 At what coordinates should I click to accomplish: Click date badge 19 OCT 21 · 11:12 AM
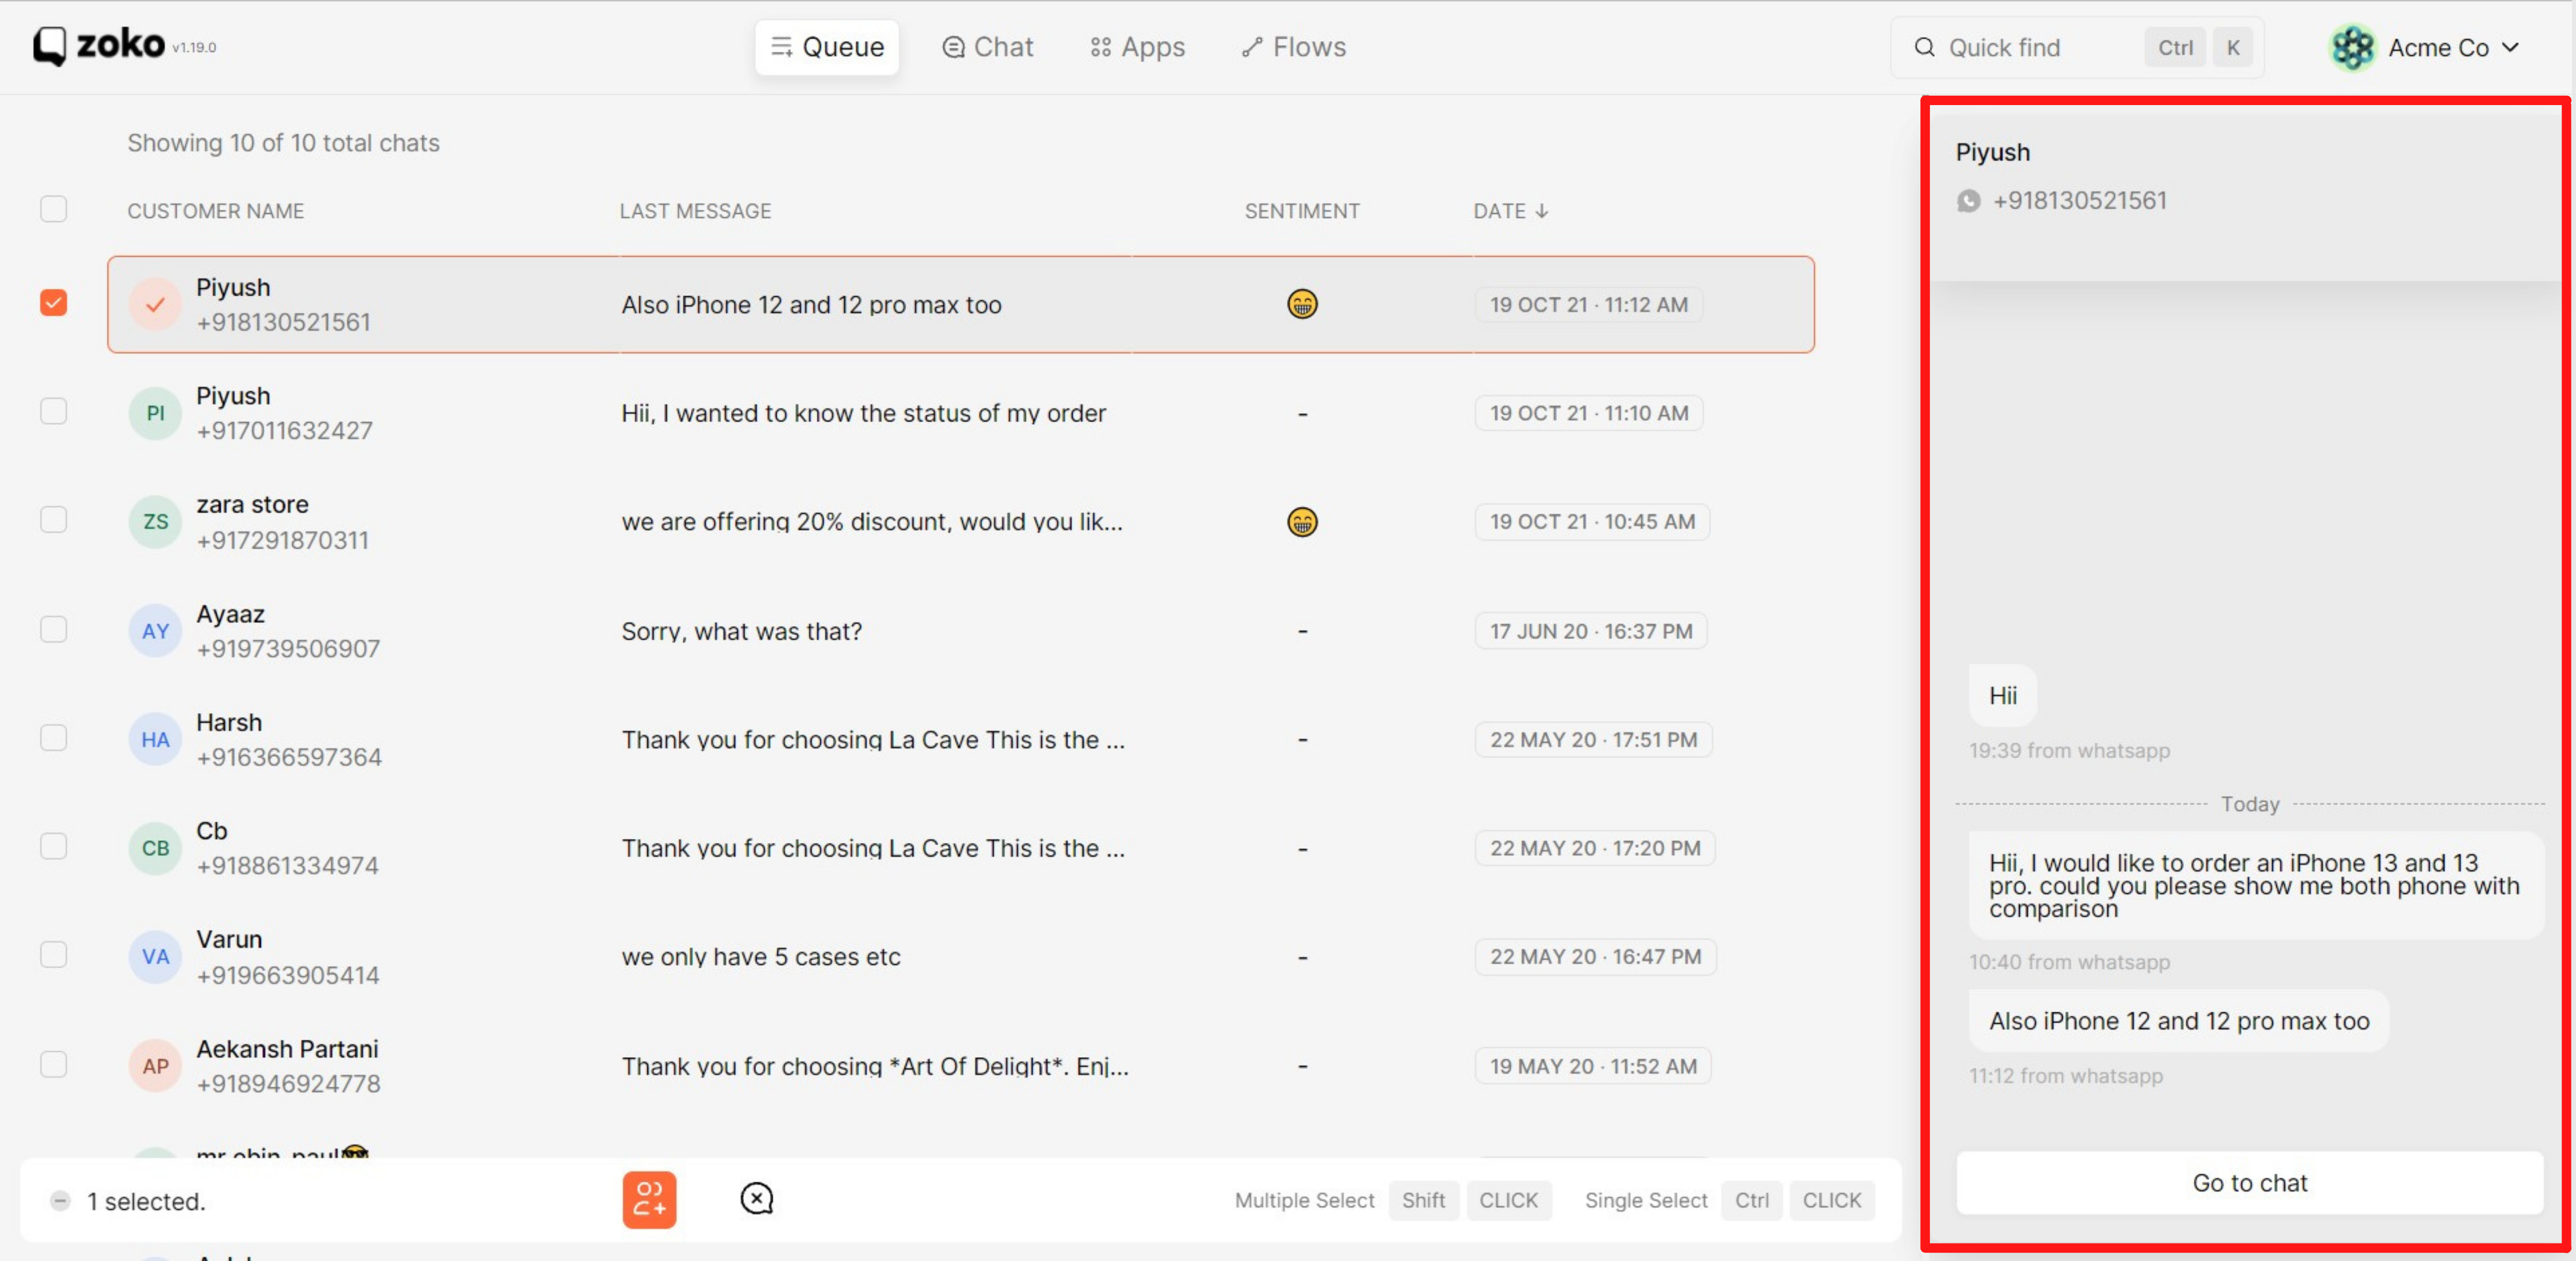coord(1589,305)
